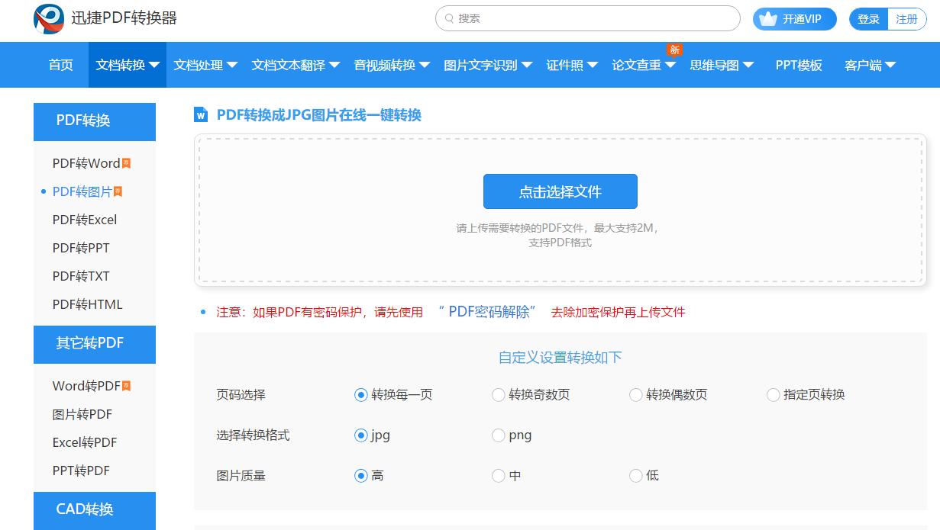Click the 点击选择文件 upload button
940x530 pixels.
tap(560, 191)
